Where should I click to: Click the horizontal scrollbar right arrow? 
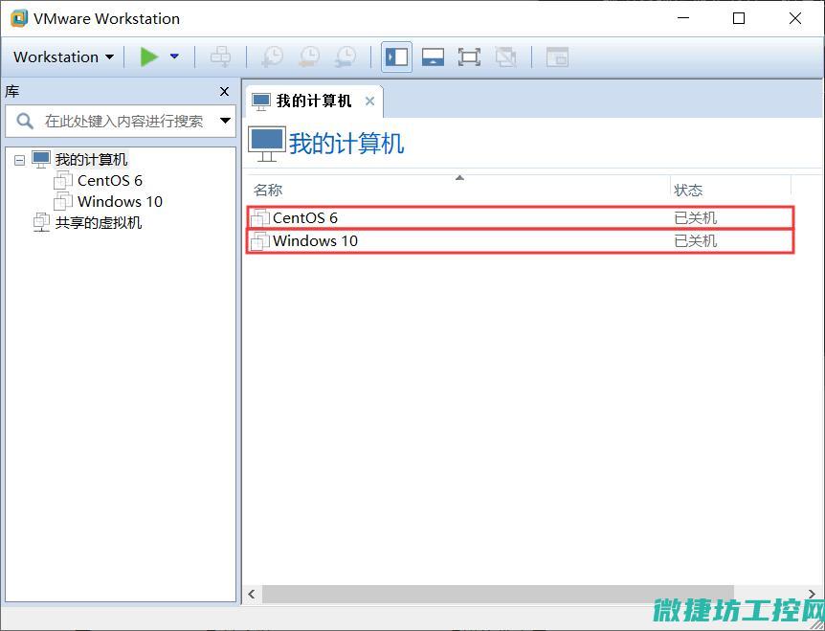coord(813,594)
